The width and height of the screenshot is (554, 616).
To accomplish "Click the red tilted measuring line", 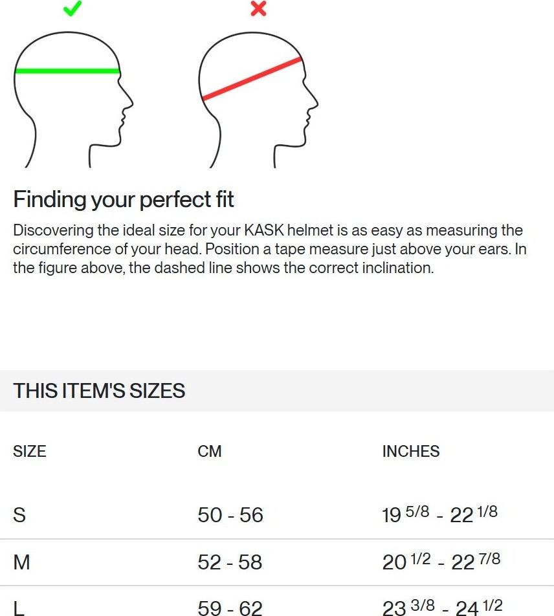I will pos(252,78).
